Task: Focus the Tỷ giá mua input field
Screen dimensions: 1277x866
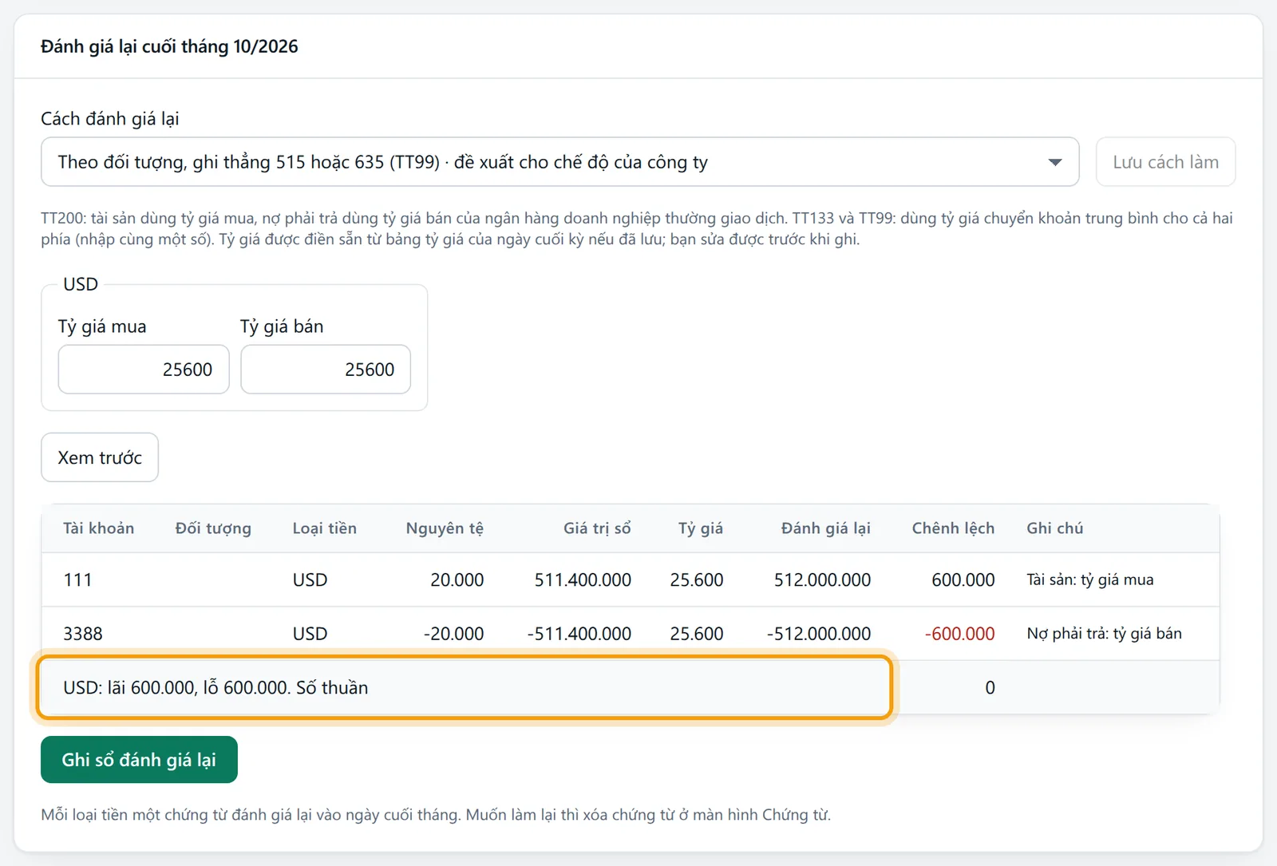Action: click(x=144, y=370)
